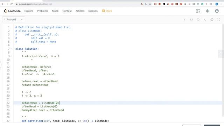
Task: Open notifications bell
Action: (207, 11)
